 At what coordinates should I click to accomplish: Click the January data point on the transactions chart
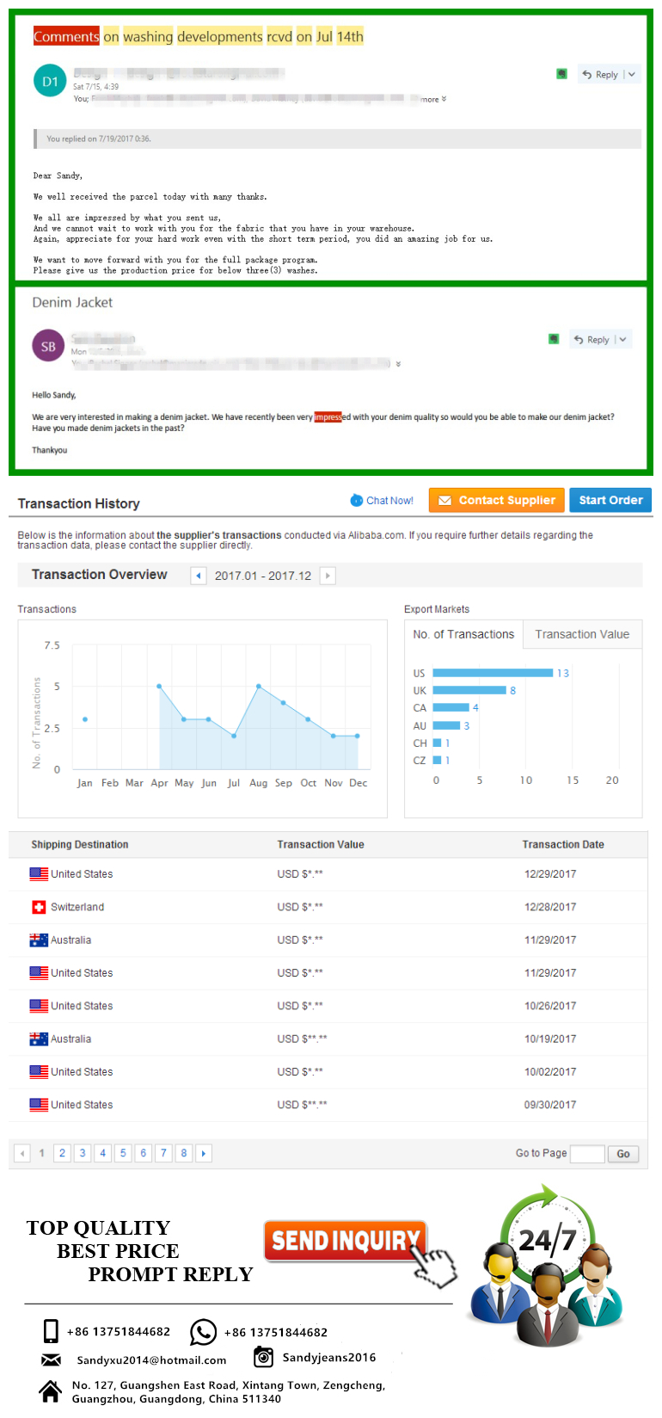[85, 719]
